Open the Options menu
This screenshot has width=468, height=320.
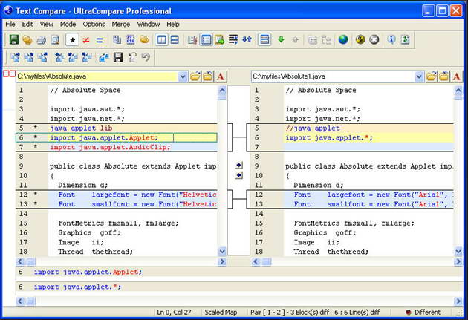[94, 25]
